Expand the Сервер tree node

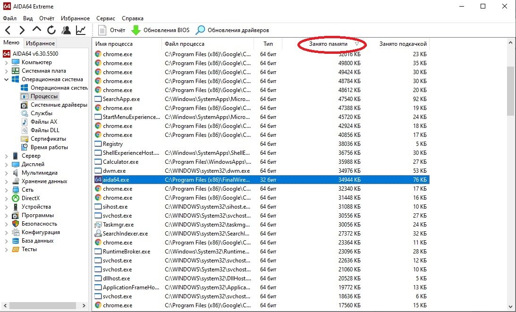click(6, 156)
